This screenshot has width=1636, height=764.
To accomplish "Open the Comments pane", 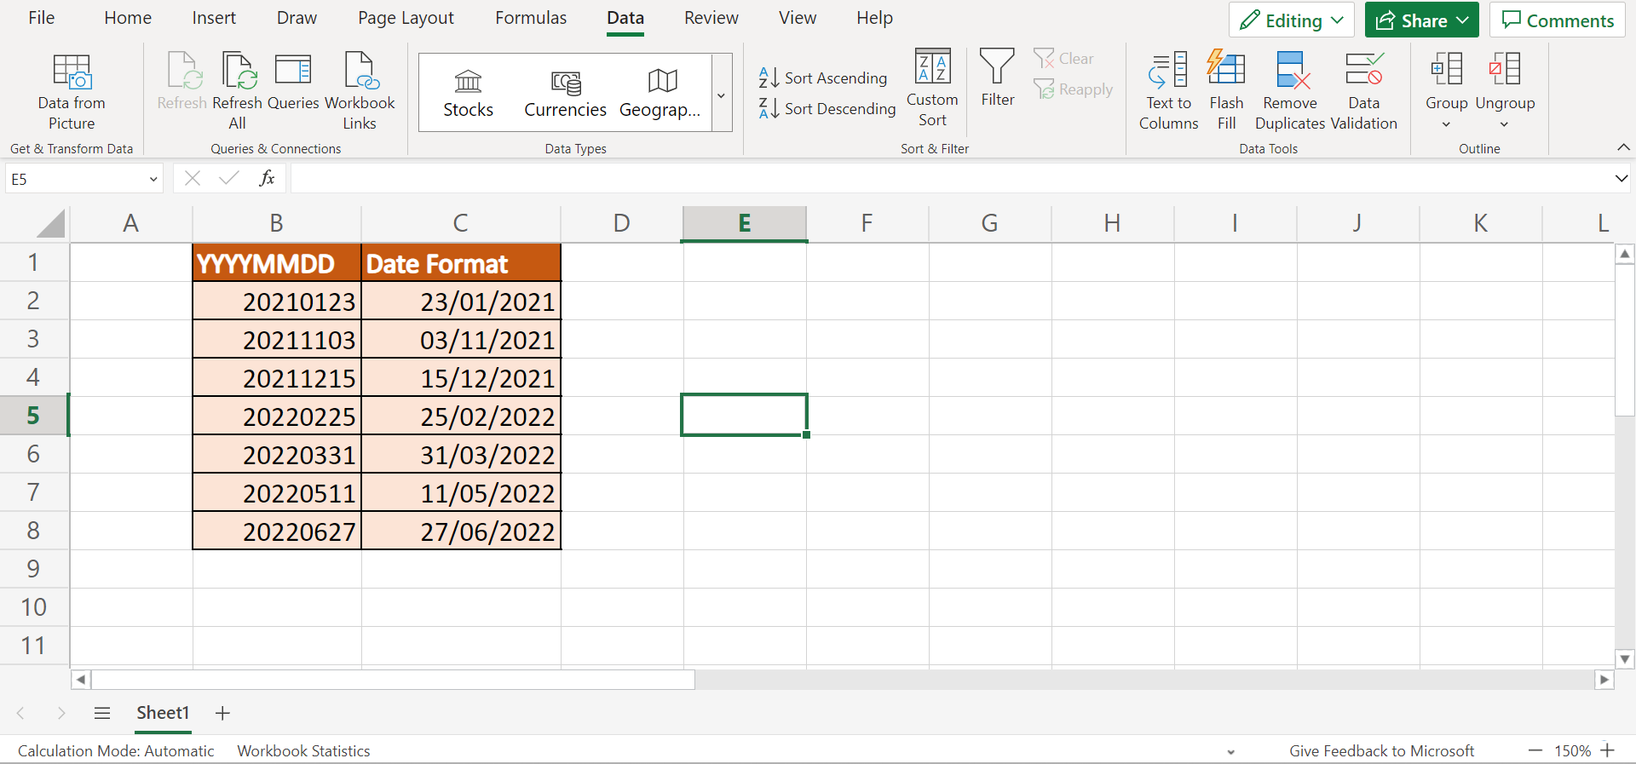I will click(1558, 20).
